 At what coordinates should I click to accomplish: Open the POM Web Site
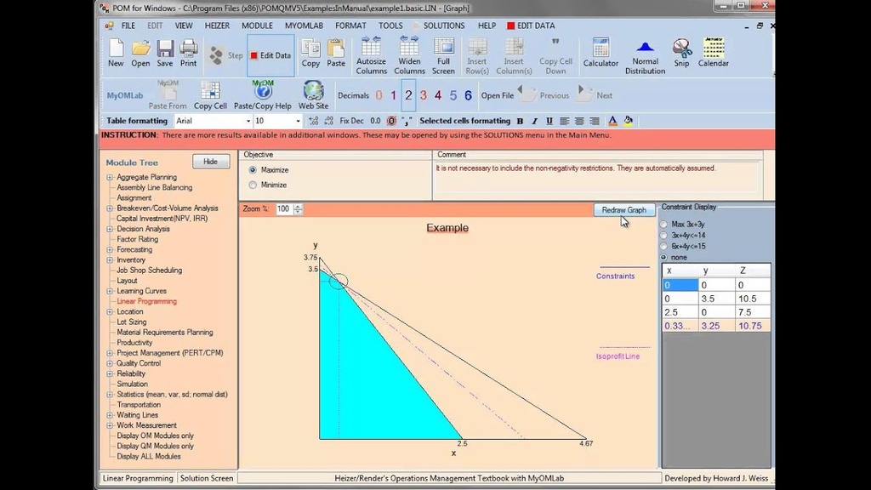point(313,94)
